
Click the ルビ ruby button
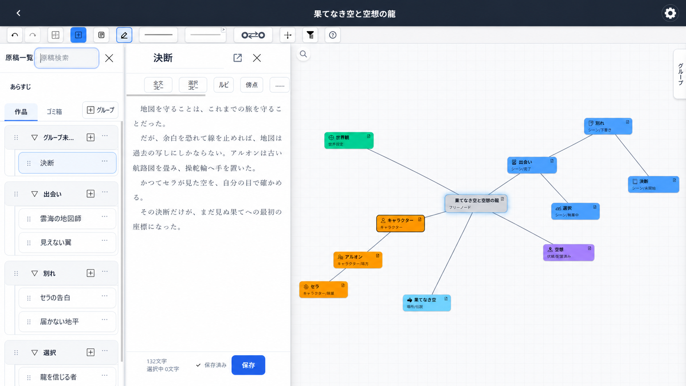(x=224, y=85)
